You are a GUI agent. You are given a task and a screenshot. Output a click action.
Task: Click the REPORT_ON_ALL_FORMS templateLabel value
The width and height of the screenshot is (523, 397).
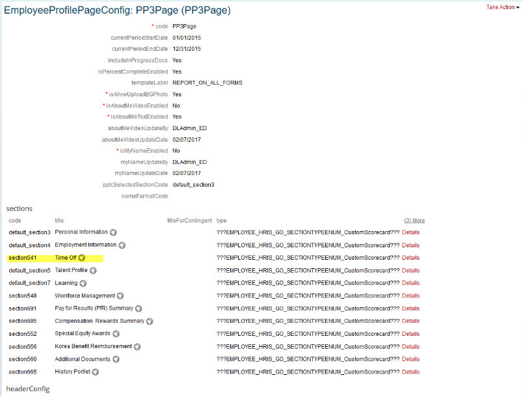click(207, 83)
